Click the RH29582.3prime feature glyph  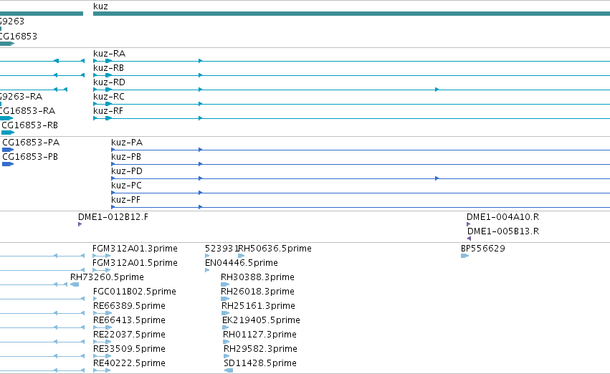point(227,357)
